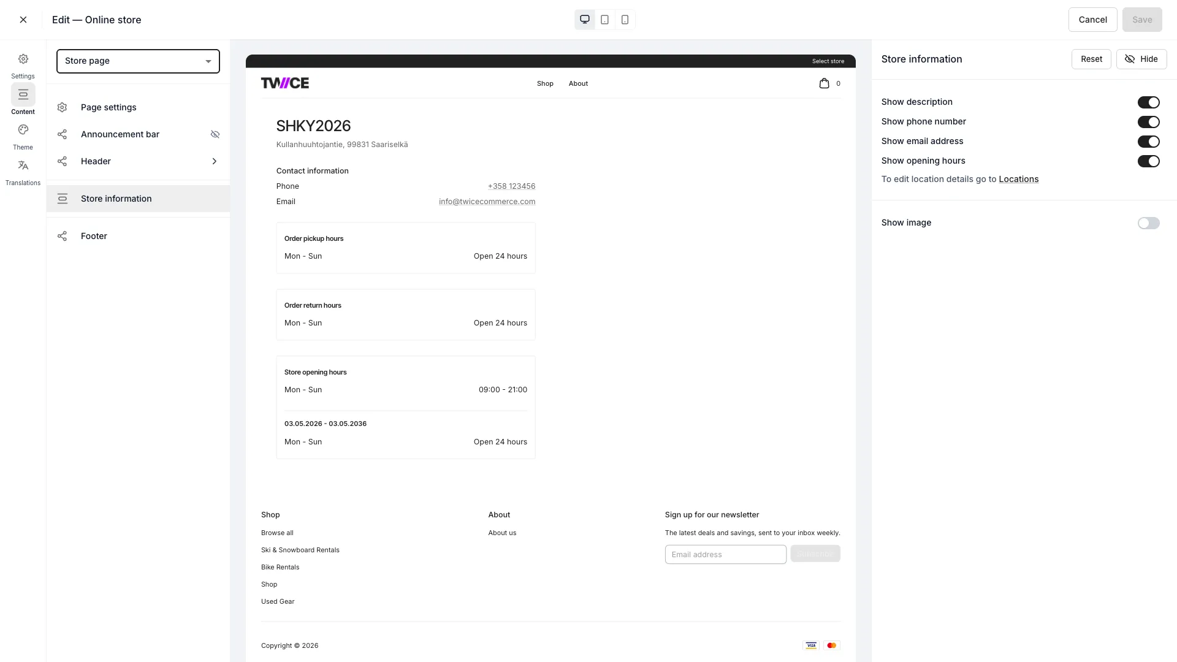Toggle Show description switch

click(1149, 102)
